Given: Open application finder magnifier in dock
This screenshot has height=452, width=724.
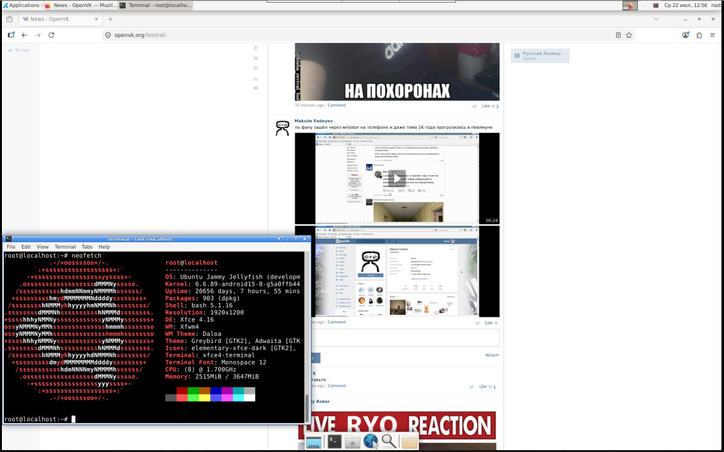Looking at the screenshot, I should [389, 441].
